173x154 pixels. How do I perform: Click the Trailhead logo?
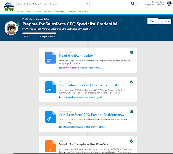9,6
